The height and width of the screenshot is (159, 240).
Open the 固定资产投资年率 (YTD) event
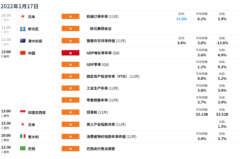[x=113, y=76]
